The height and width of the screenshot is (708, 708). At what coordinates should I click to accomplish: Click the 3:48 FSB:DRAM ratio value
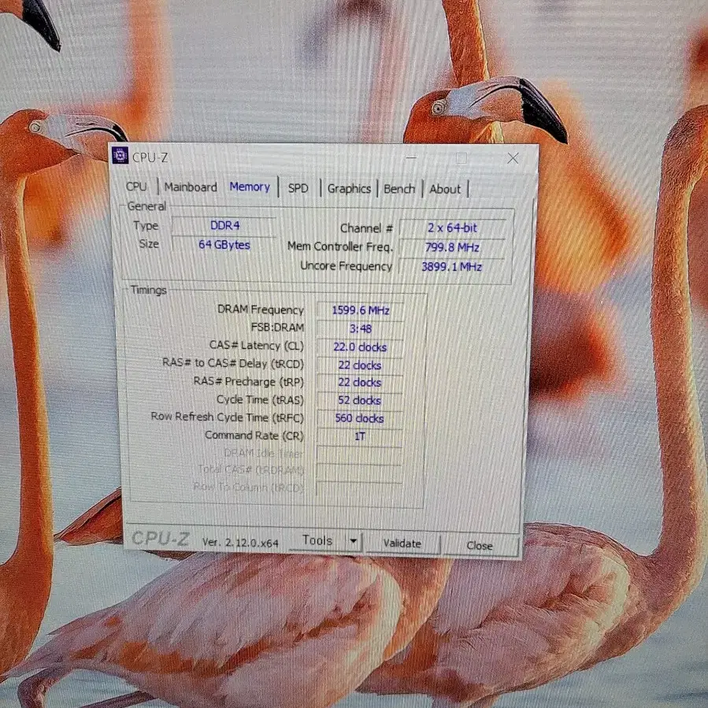point(361,328)
